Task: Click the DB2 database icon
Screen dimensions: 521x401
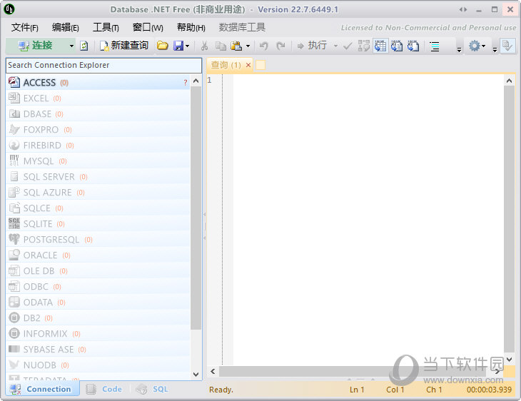Action: pos(14,318)
